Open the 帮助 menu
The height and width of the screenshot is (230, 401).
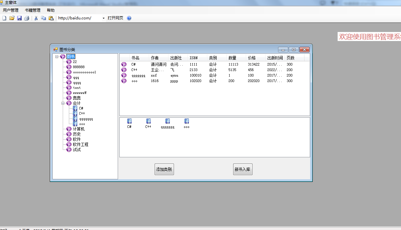pos(51,10)
